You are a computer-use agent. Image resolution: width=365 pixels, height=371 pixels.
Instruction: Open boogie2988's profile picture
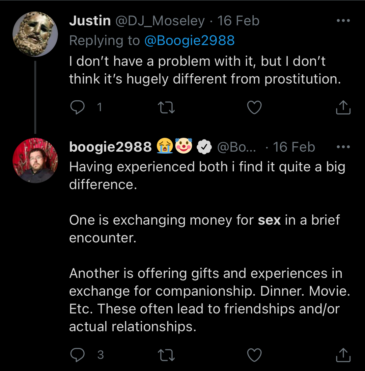coord(35,160)
